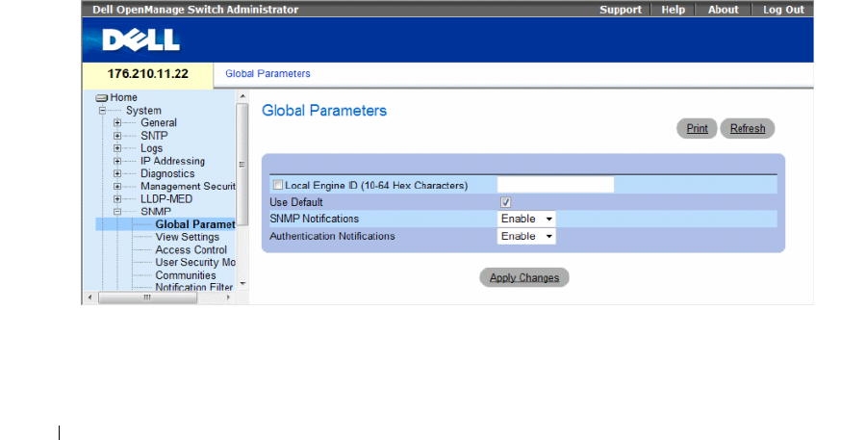Enable the Local Engine ID checkbox
The image size is (866, 440).
pos(278,185)
